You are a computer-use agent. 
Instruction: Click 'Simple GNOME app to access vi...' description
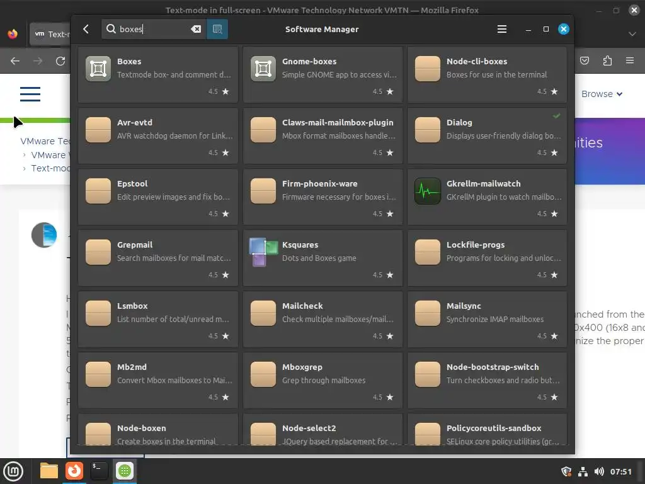(x=340, y=74)
